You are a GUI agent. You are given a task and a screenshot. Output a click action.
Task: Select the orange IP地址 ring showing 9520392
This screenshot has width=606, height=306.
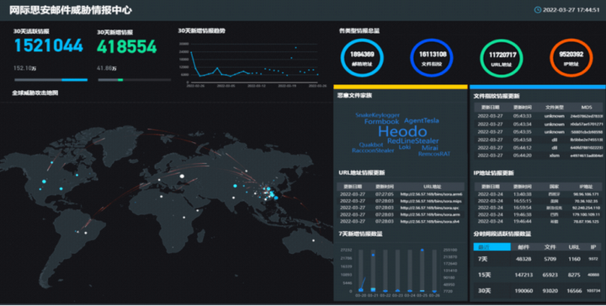(571, 58)
